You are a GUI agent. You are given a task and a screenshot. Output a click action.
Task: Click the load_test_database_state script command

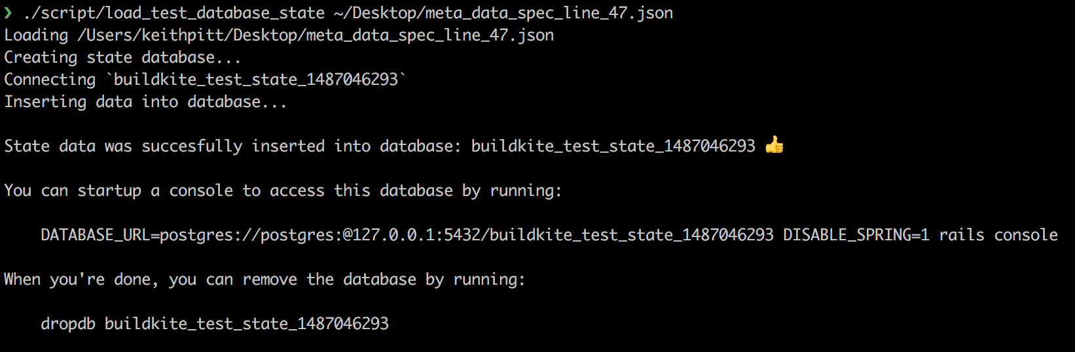[174, 13]
